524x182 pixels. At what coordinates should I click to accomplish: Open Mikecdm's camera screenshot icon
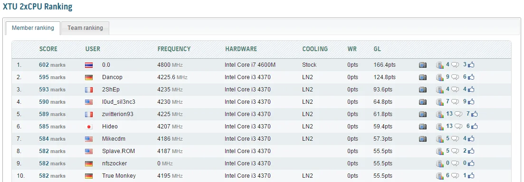423,139
